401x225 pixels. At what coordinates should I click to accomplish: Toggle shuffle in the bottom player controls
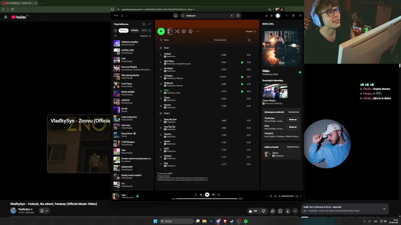[x=195, y=195]
